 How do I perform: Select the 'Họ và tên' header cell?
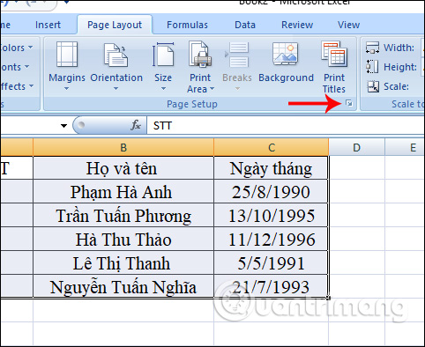pyautogui.click(x=123, y=168)
